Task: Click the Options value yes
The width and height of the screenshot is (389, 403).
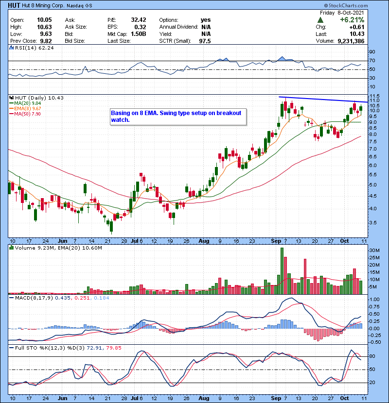Action: click(x=206, y=20)
